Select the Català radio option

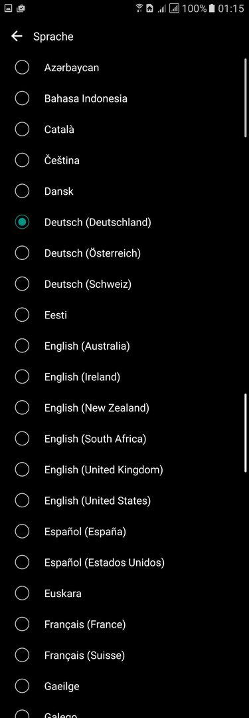pos(22,129)
